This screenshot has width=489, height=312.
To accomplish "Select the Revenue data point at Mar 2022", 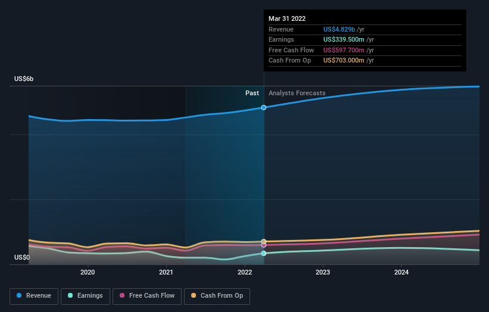I will 263,108.
